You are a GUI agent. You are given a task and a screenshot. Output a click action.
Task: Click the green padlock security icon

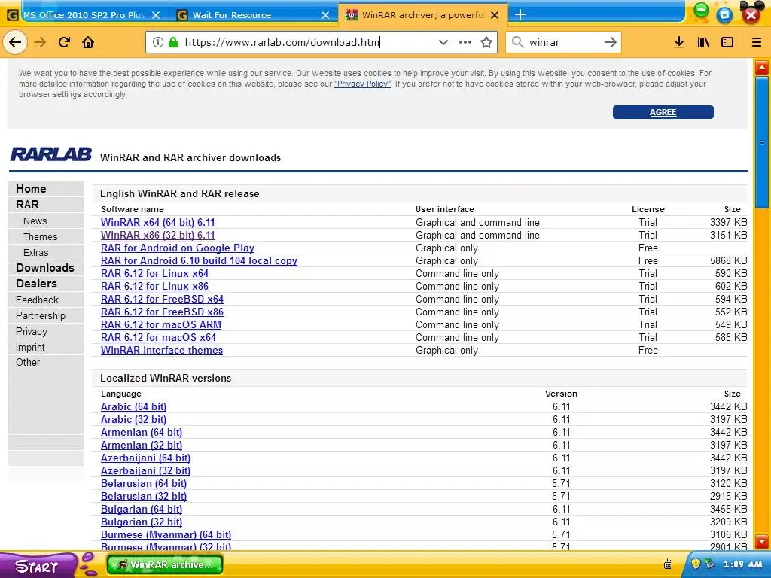point(172,42)
